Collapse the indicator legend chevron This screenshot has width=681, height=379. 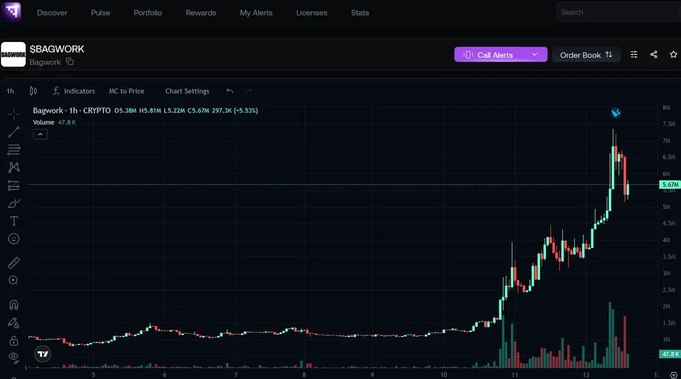[40, 134]
